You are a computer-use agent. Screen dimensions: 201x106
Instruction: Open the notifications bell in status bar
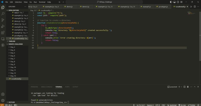[x=198, y=105]
